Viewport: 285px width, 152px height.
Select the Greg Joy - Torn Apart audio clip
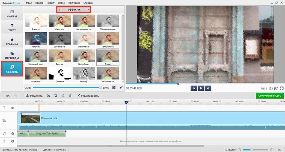pos(47,134)
